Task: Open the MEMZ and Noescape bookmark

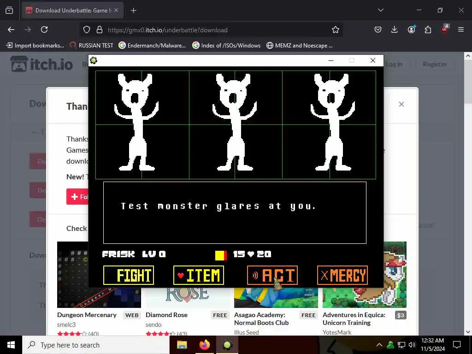Action: 300,46
